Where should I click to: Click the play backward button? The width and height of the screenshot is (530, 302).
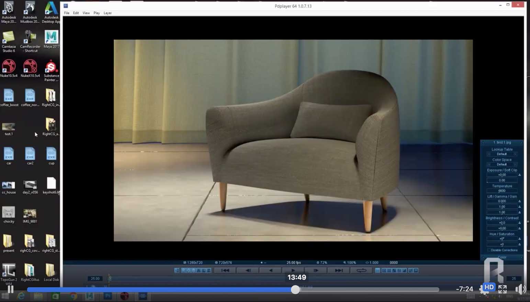pos(271,270)
